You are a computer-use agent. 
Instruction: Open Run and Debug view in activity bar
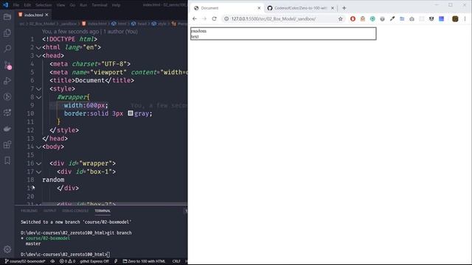[7, 80]
